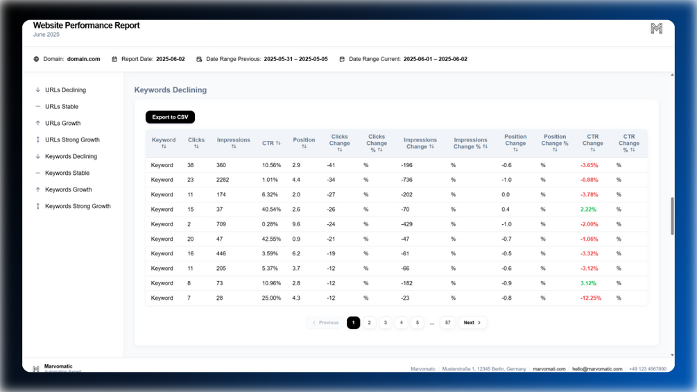
Task: Select URLs Stable in sidebar
Action: point(62,107)
